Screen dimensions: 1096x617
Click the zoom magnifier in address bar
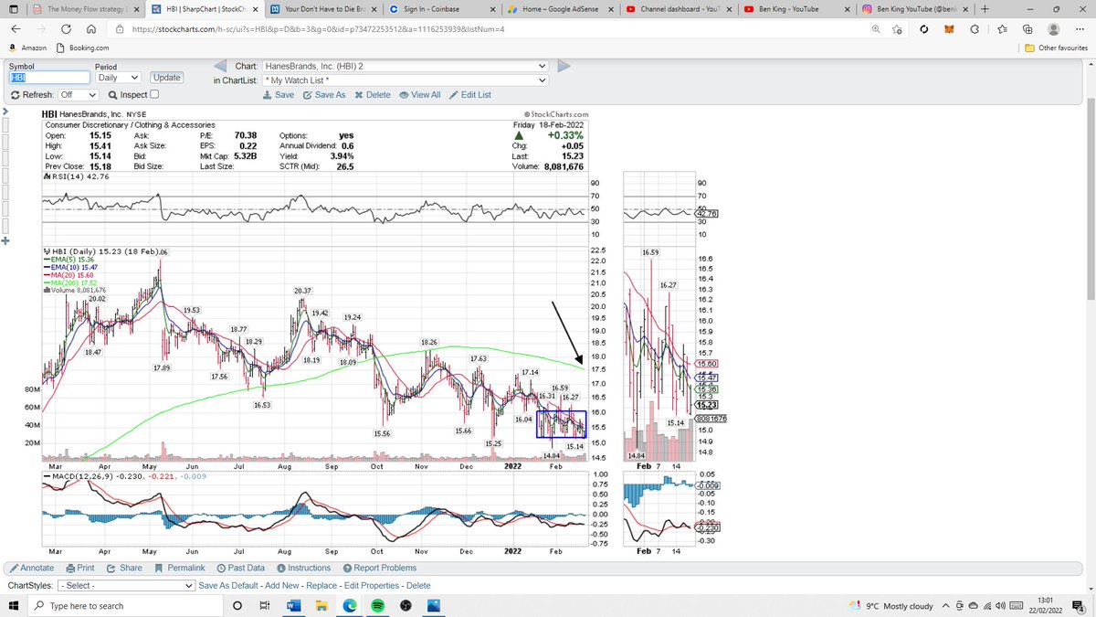pyautogui.click(x=876, y=29)
